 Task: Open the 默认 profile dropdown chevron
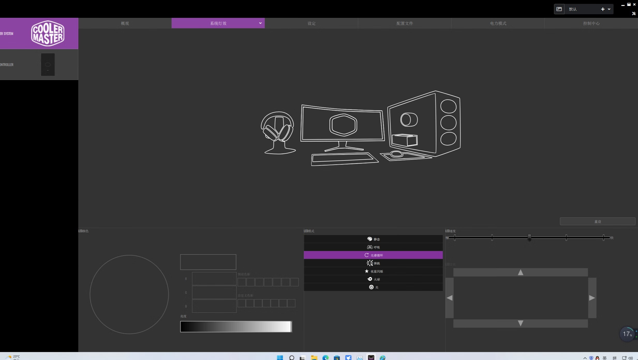click(609, 9)
